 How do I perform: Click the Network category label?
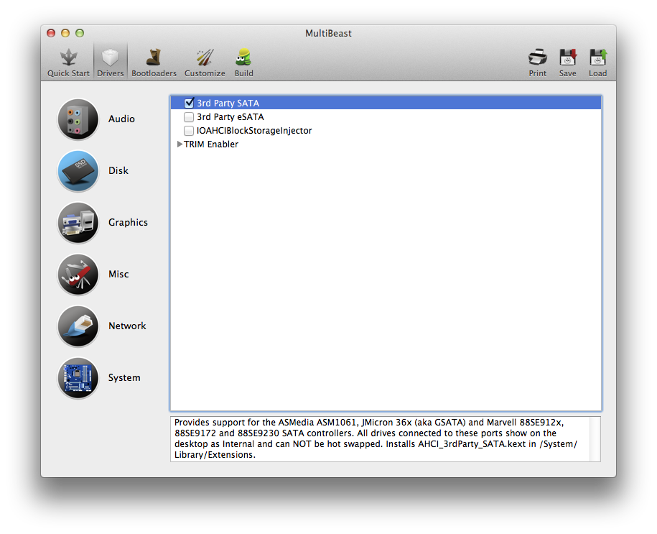[127, 326]
